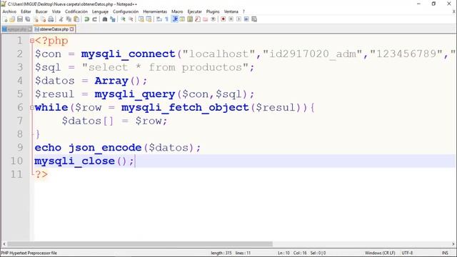Click the Cut scissors icon
This screenshot has width=457, height=257.
(x=61, y=19)
